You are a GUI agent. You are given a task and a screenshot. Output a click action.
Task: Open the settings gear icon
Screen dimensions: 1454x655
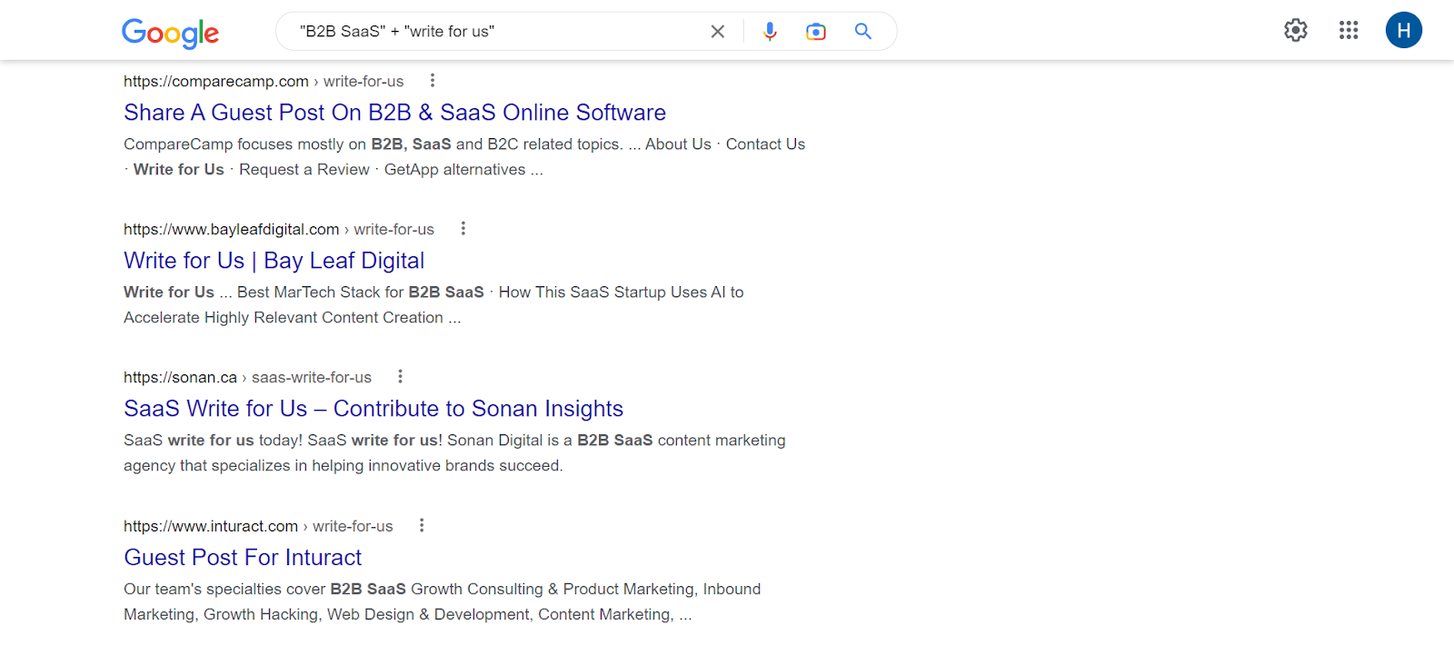tap(1296, 30)
